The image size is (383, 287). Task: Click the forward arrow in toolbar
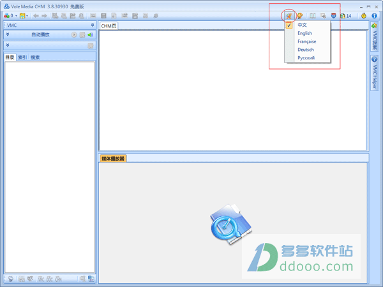pos(44,16)
